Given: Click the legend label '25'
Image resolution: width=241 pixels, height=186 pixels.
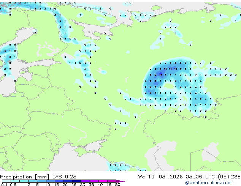Looking at the screenshot, I should [x=74, y=184].
